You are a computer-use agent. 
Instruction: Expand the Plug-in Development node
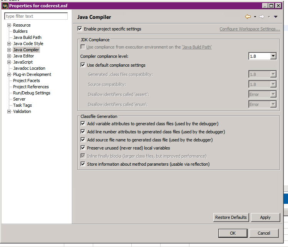pos(9,74)
